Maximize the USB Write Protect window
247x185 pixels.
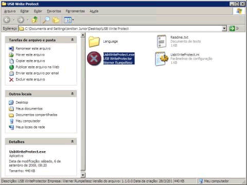click(237, 4)
